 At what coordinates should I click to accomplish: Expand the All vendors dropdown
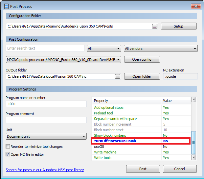pyautogui.click(x=161, y=49)
